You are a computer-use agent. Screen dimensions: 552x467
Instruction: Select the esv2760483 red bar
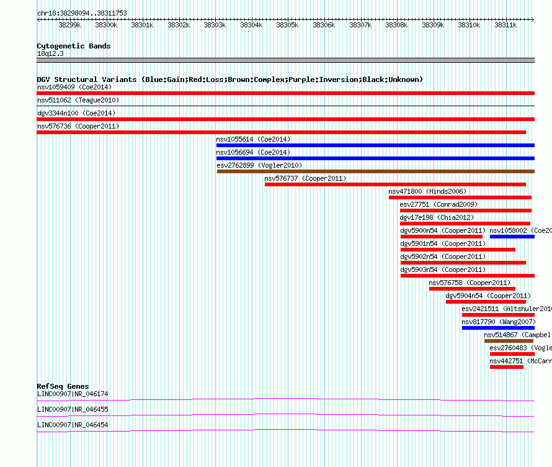[512, 354]
